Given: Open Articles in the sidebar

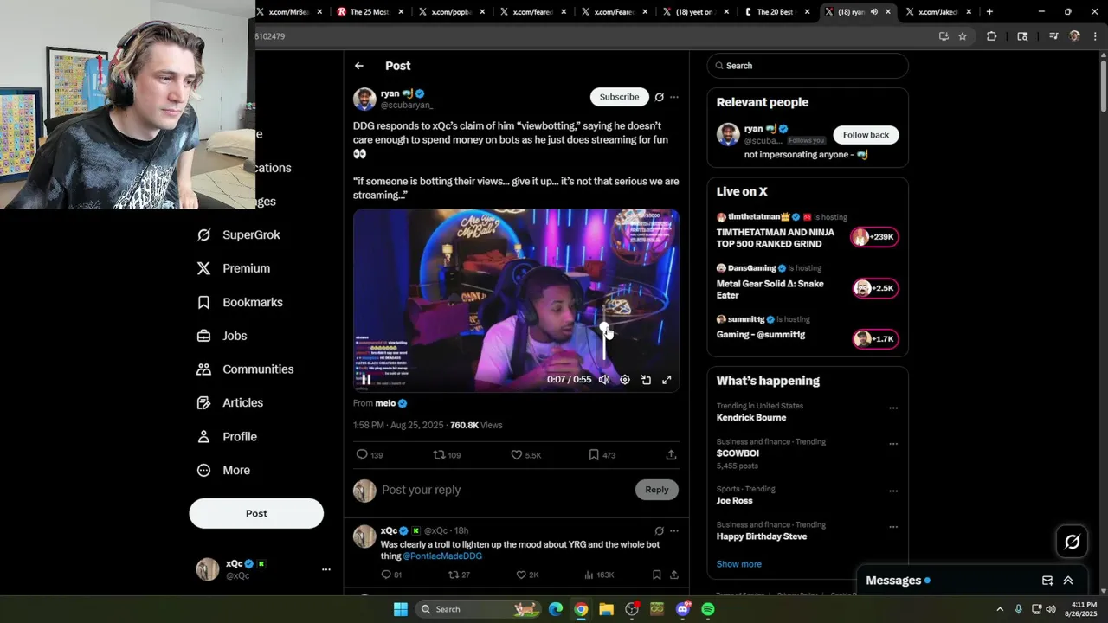Looking at the screenshot, I should tap(230, 402).
